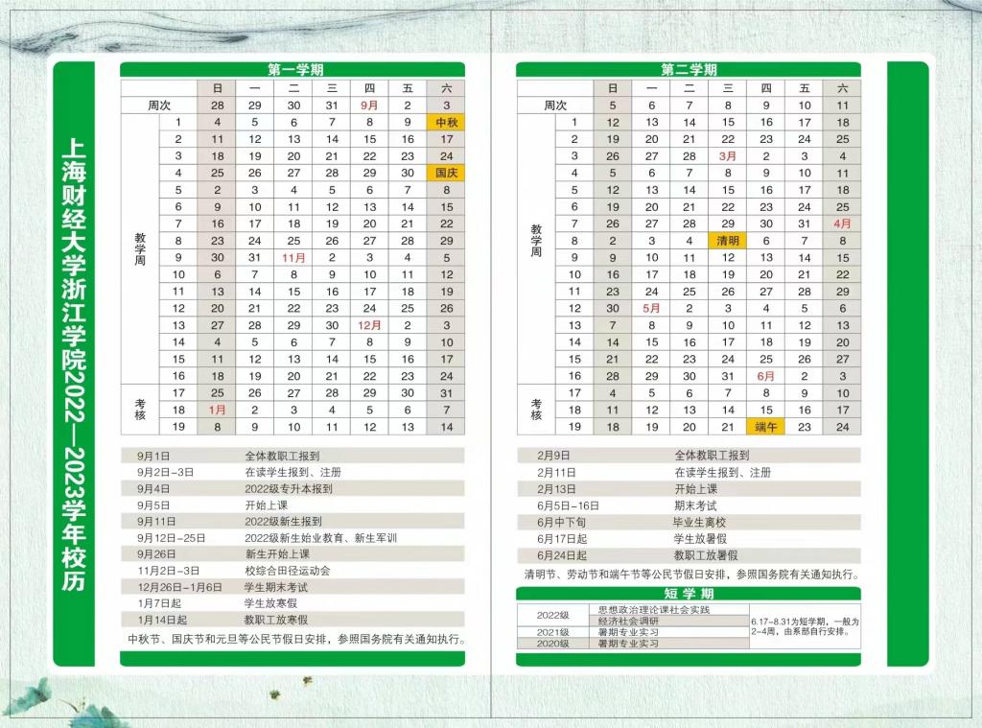Select the red "1月" month label
The width and height of the screenshot is (982, 728).
click(x=218, y=410)
